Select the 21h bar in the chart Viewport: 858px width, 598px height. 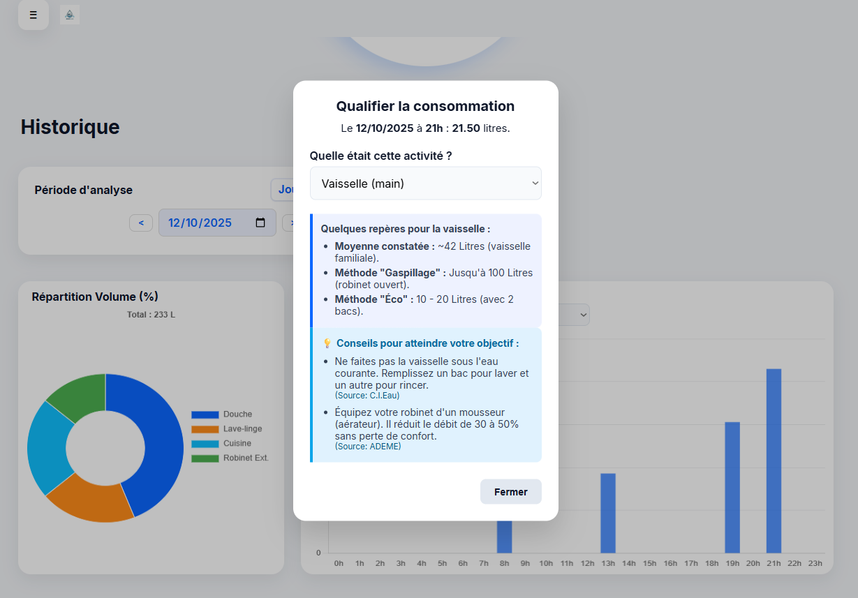[x=774, y=461]
